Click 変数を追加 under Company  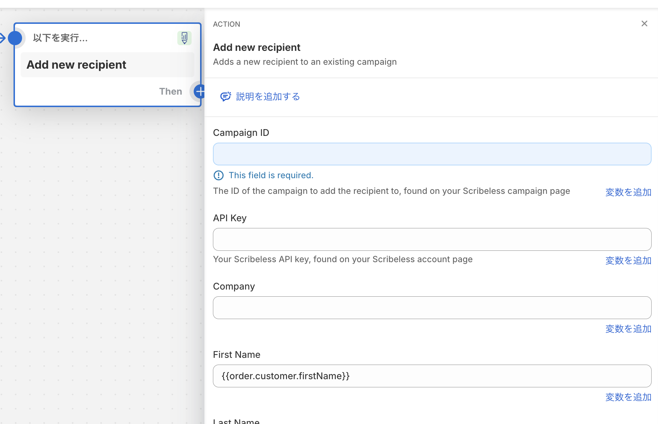click(628, 329)
